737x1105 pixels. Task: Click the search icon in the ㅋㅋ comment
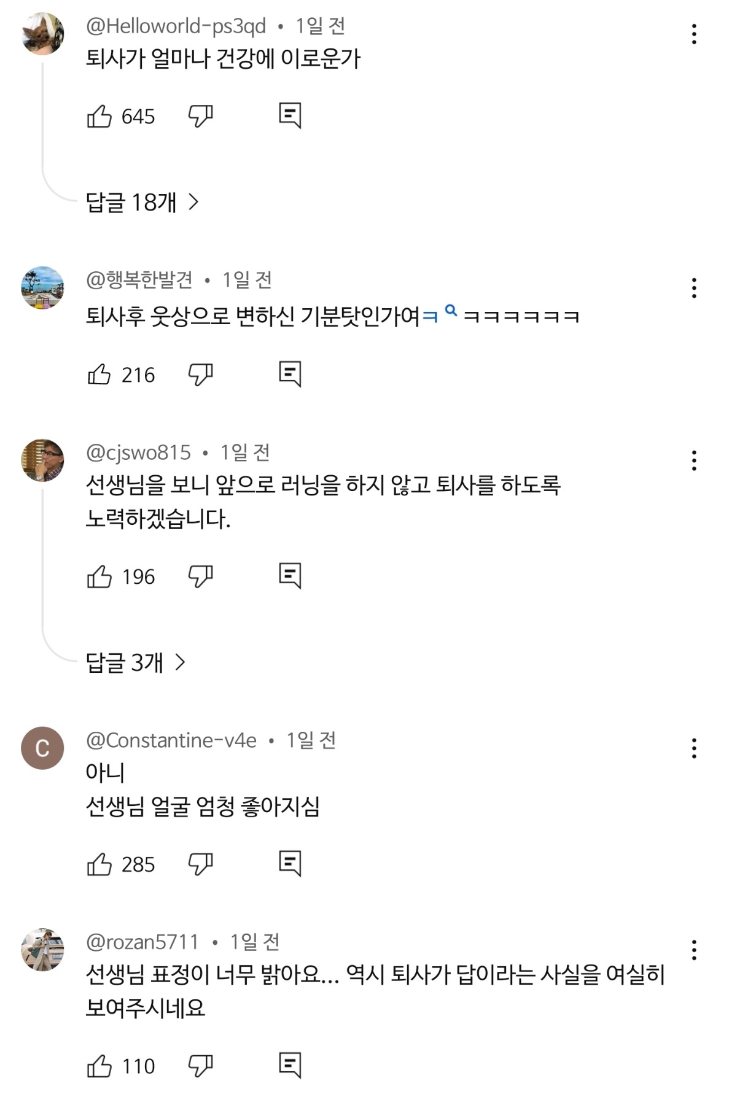[451, 311]
